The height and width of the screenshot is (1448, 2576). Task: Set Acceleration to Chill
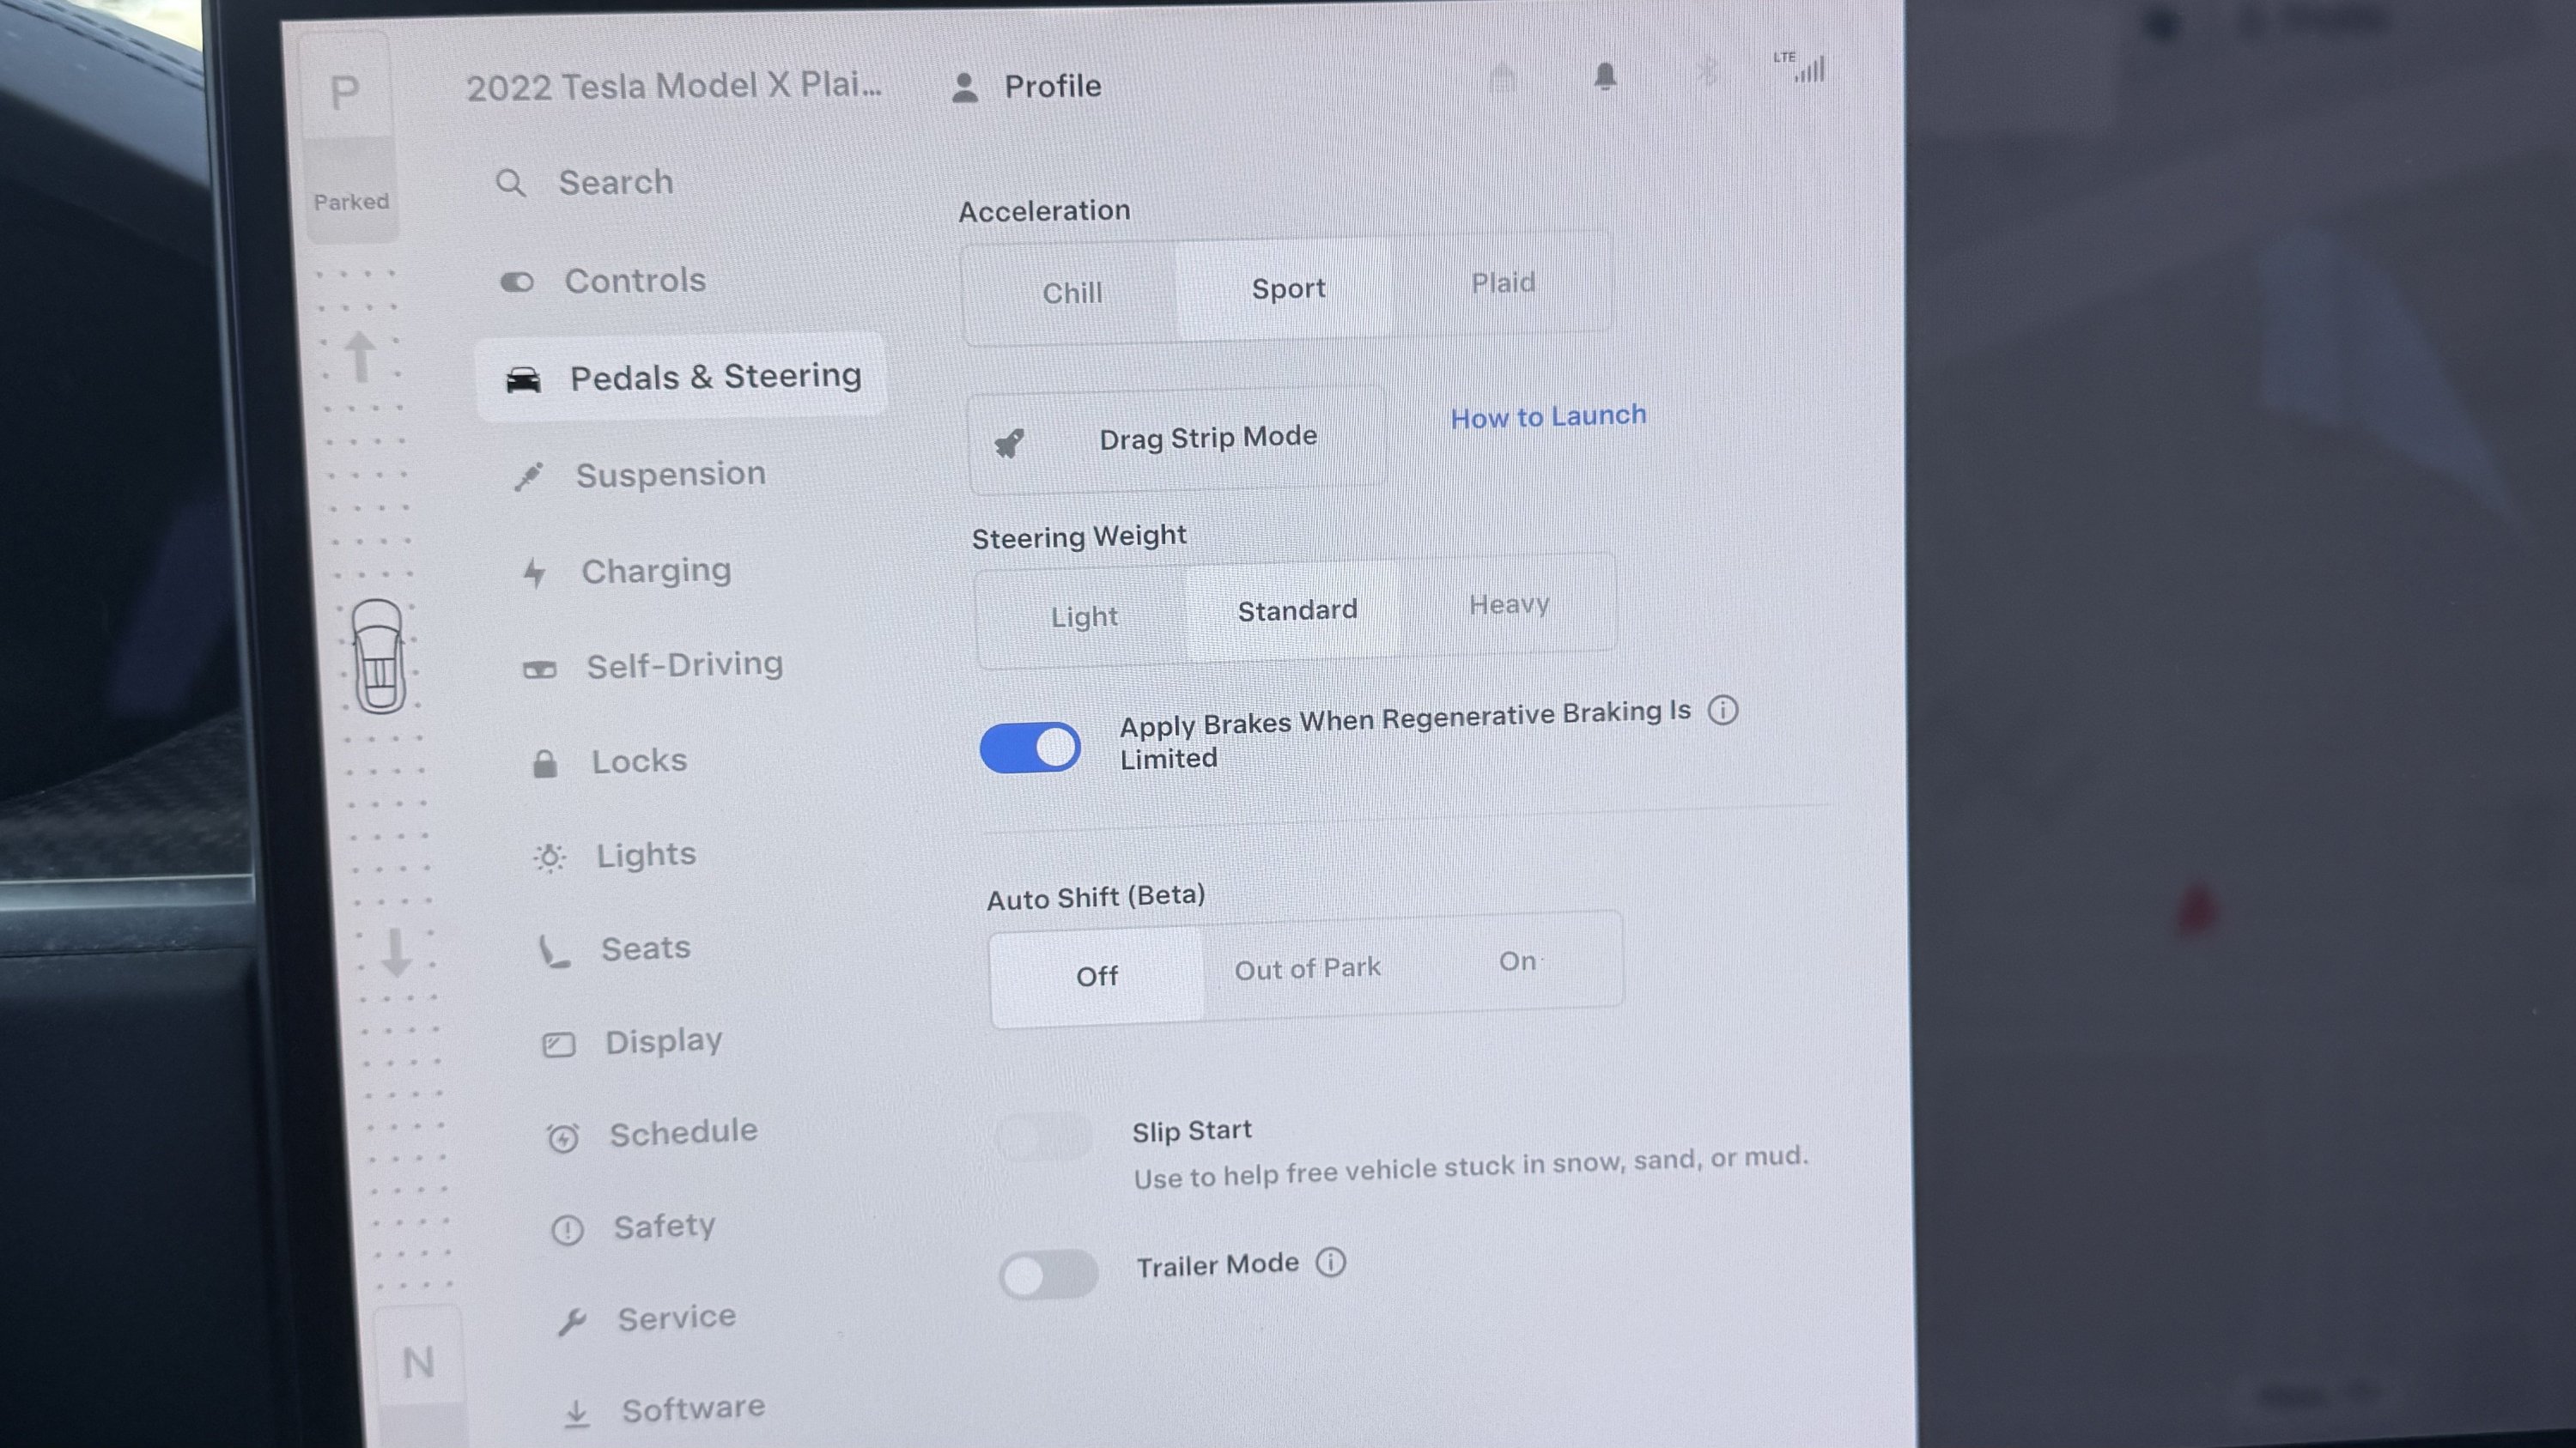[1072, 293]
